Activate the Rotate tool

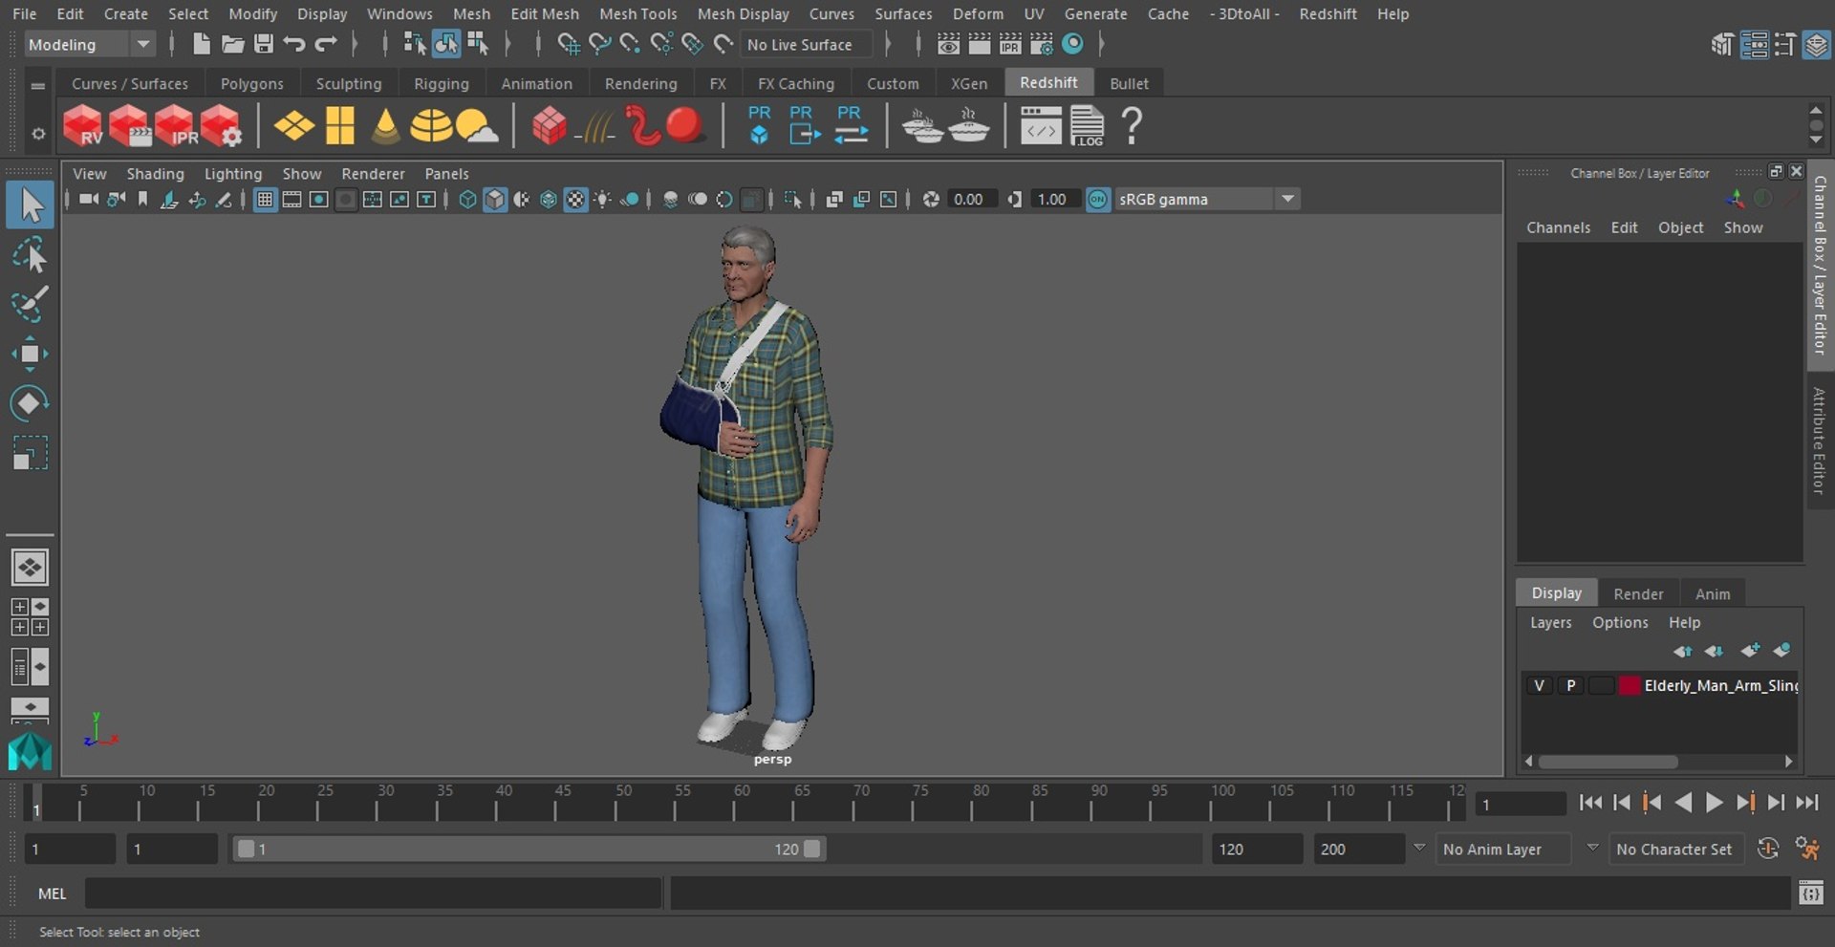[x=30, y=403]
